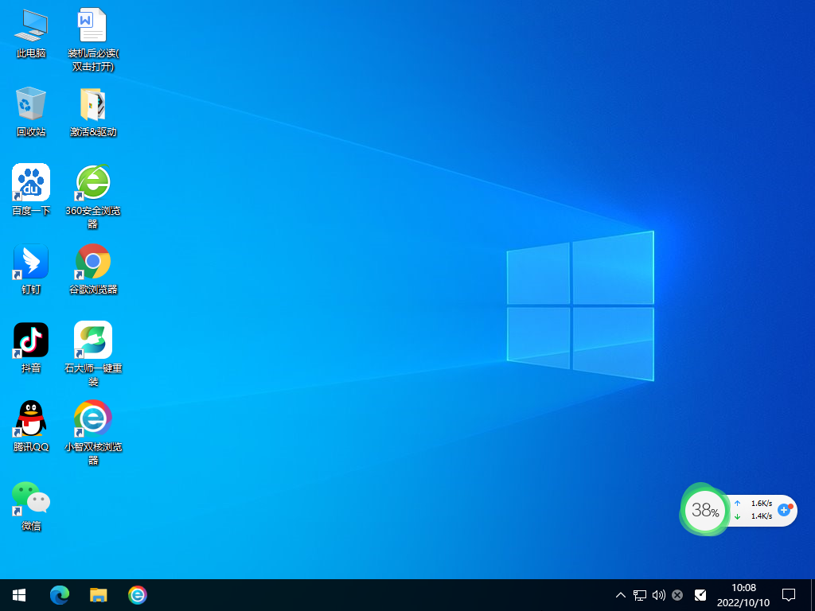Open Tencent QQ from the desktop
Image resolution: width=815 pixels, height=611 pixels.
tap(30, 419)
